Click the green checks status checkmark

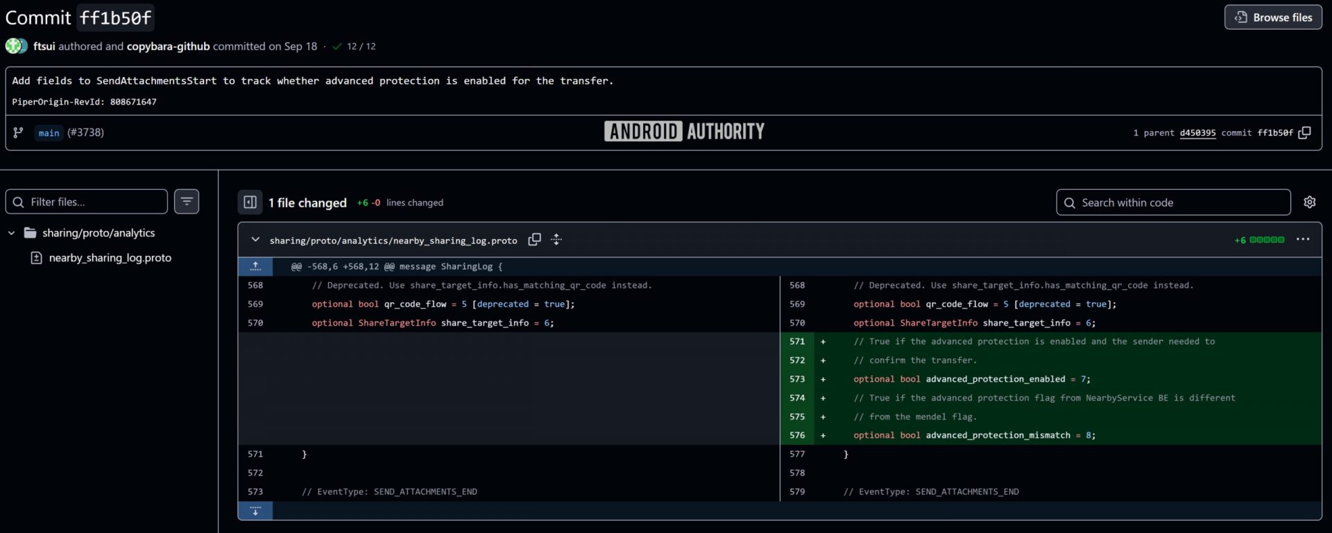coord(337,46)
